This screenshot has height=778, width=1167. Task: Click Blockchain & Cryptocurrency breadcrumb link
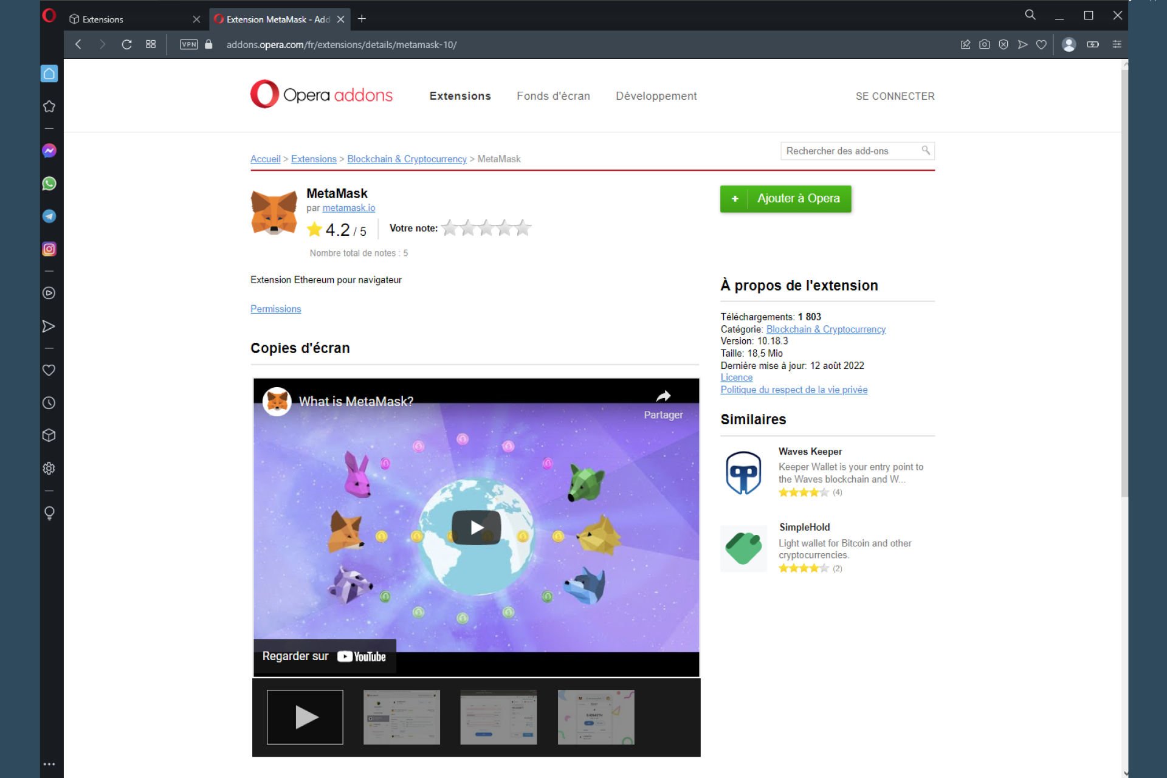tap(407, 159)
